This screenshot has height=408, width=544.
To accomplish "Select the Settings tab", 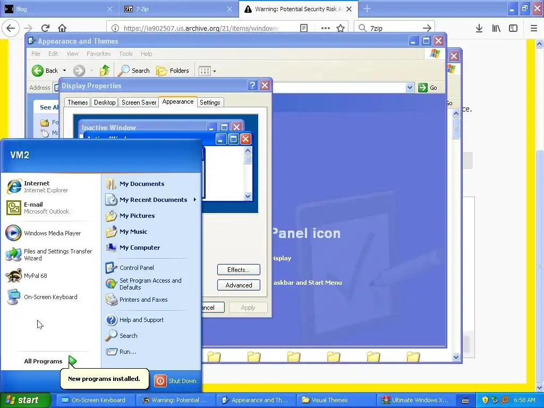I will click(x=210, y=103).
